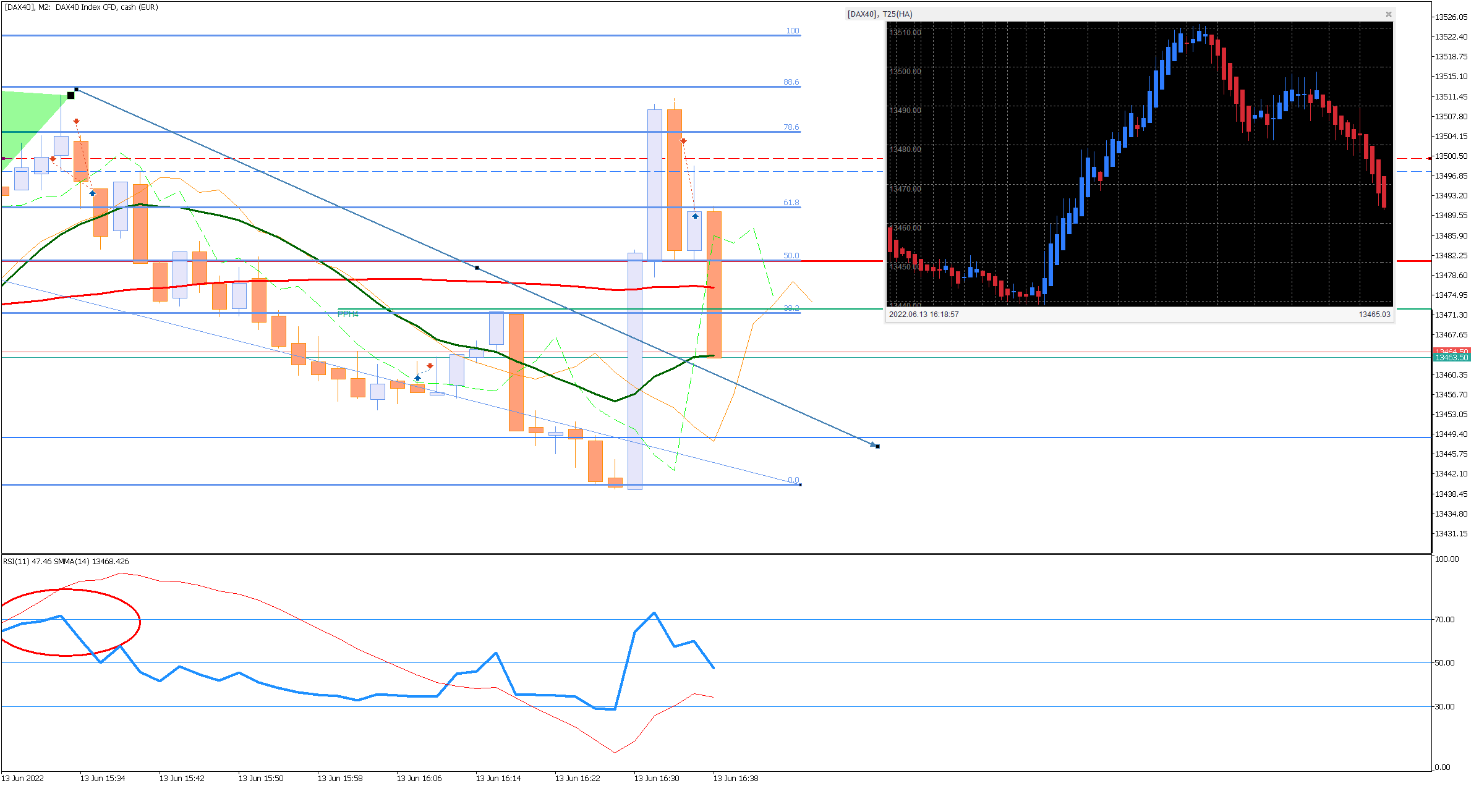
Task: Click the green 13463.50 price tag
Action: pyautogui.click(x=1451, y=358)
